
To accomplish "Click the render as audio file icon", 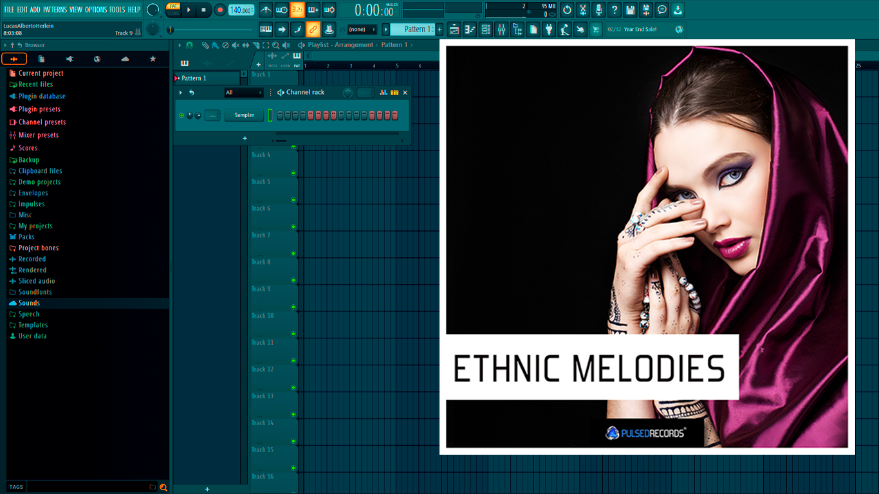I will [646, 10].
